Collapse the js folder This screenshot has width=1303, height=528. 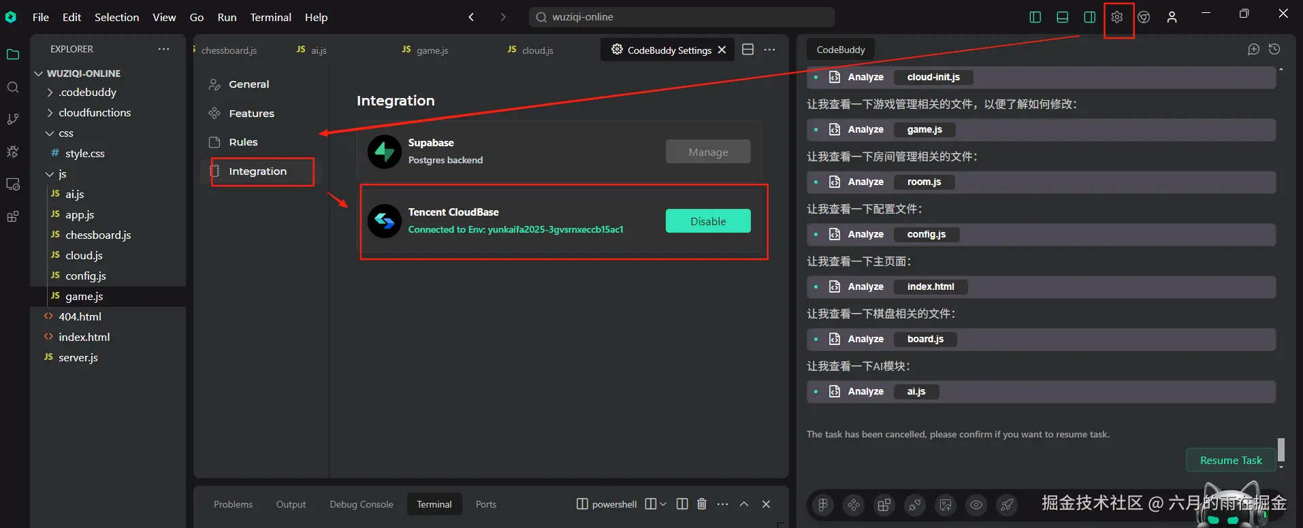click(108, 174)
